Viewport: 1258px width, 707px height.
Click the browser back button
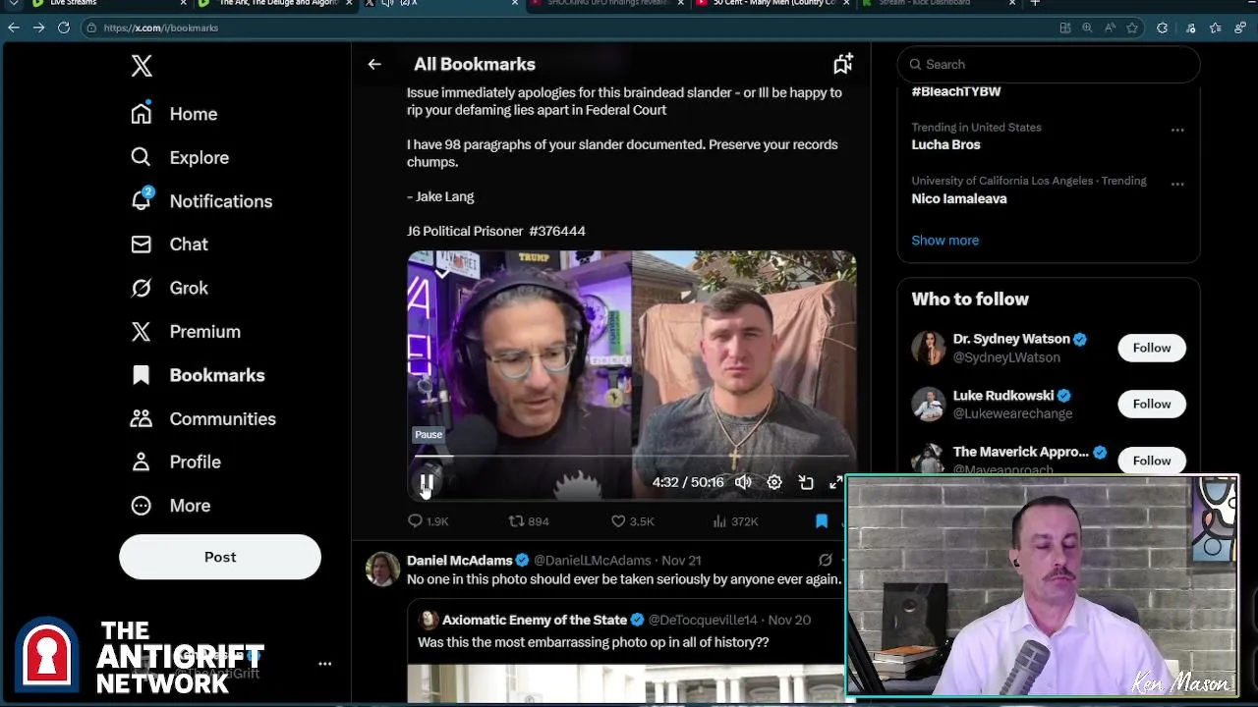14,27
